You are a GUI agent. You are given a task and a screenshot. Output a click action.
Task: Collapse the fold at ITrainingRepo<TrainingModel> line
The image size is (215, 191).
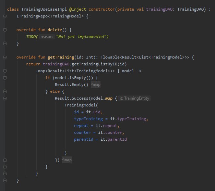[5, 16]
